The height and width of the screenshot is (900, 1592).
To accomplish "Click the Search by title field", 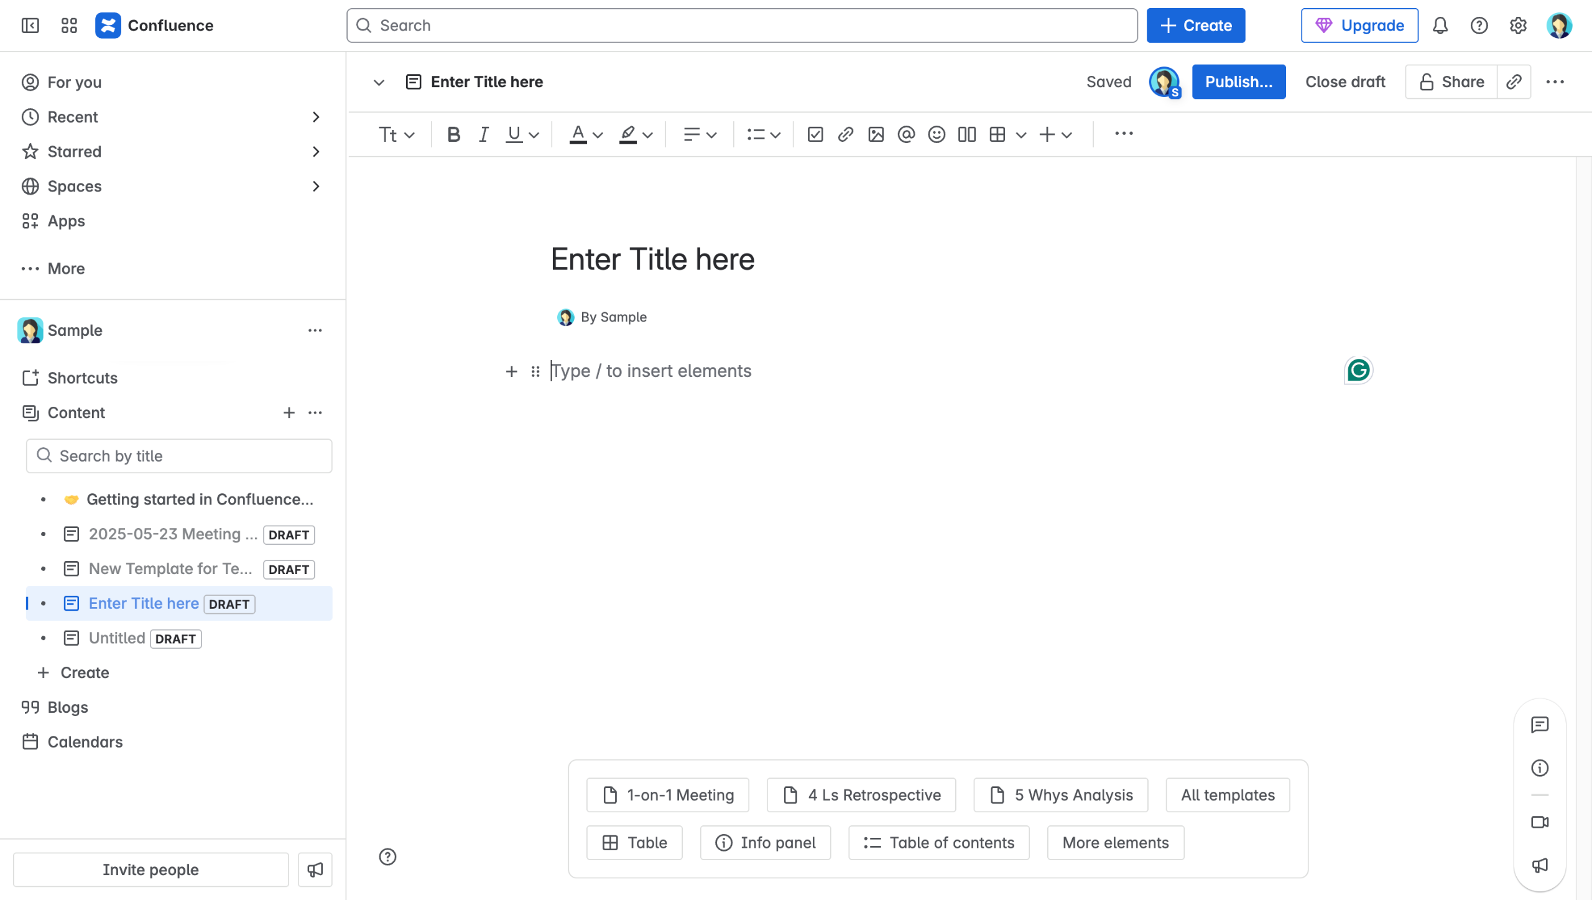I will click(x=179, y=456).
